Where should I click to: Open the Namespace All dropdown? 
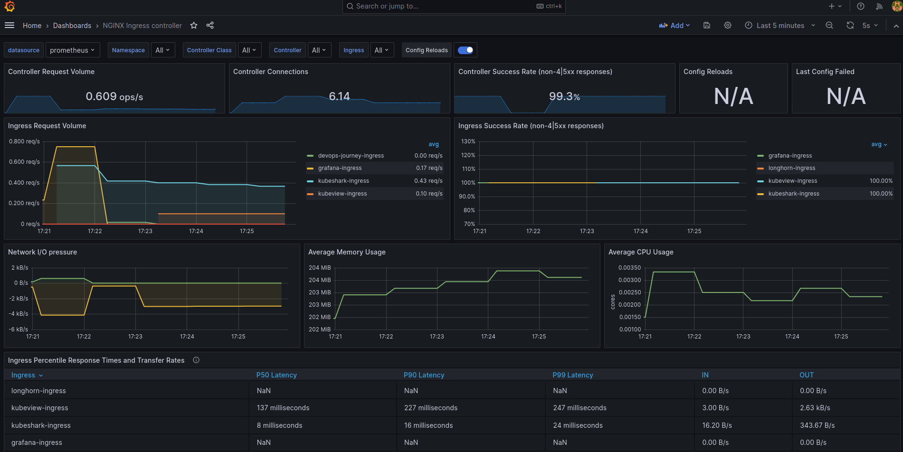pos(163,50)
